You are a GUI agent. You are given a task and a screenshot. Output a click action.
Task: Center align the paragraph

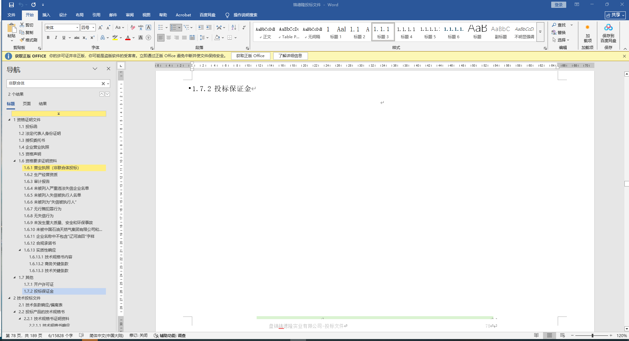pyautogui.click(x=169, y=38)
